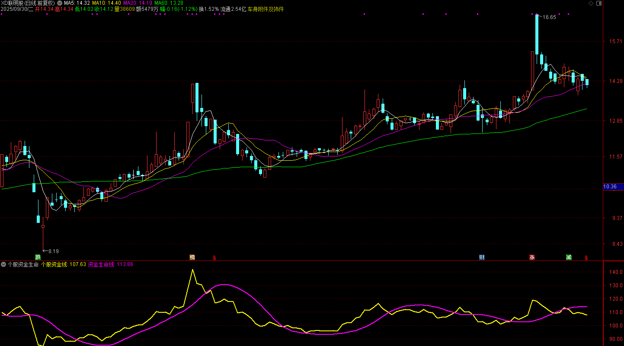Click the red $ marker beside 减
Viewport: 624px width, 346px height.
tap(586, 258)
